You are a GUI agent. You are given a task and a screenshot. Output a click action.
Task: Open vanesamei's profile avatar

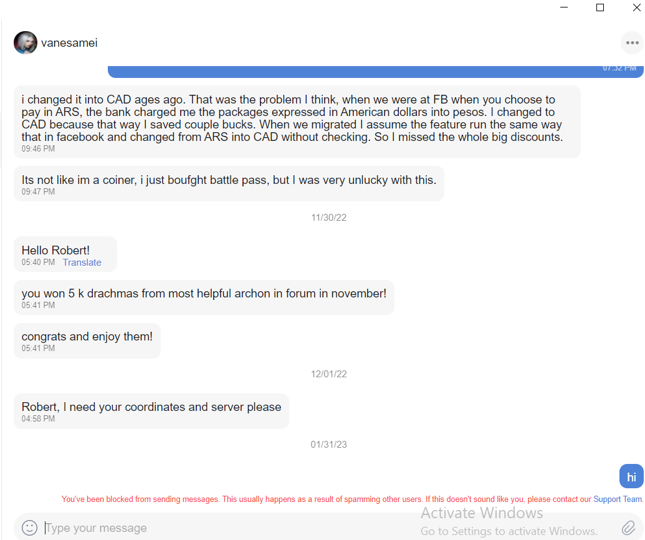tap(26, 43)
